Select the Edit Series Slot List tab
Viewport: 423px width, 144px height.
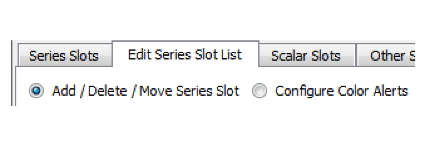(x=185, y=54)
